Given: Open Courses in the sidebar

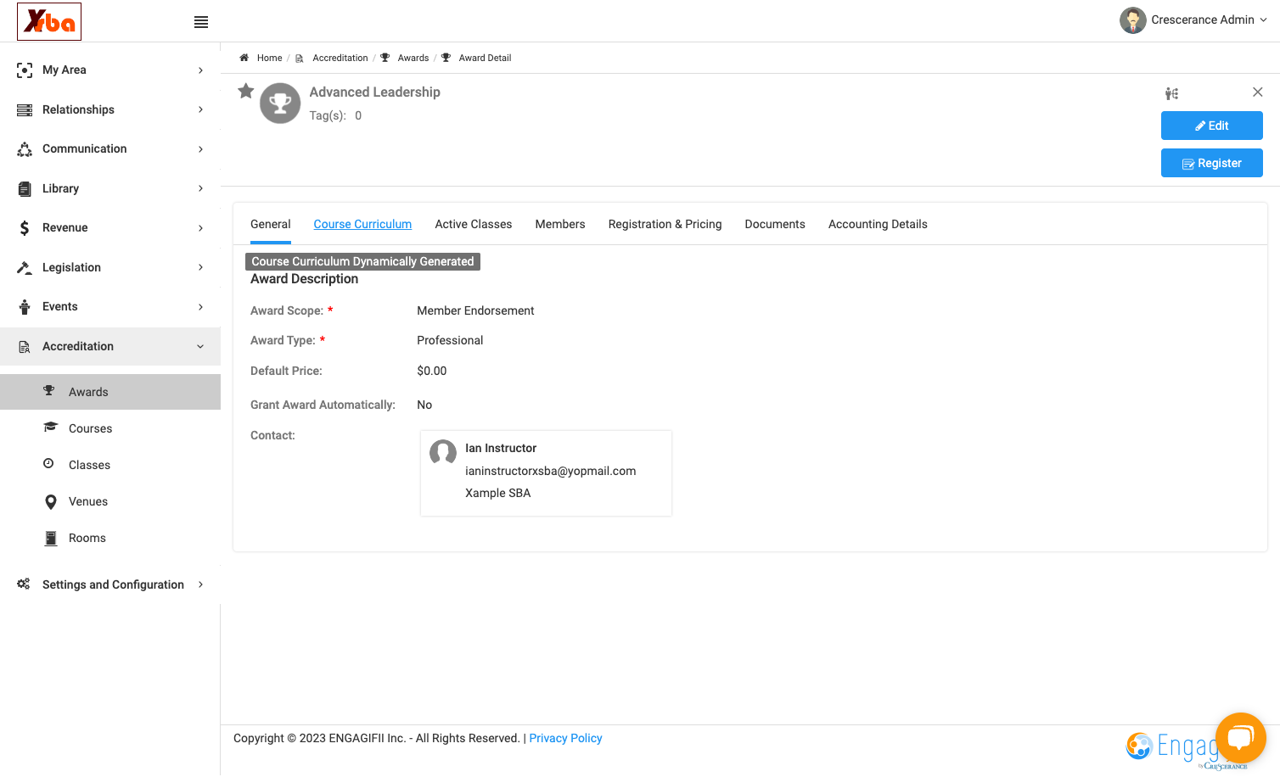Looking at the screenshot, I should click(91, 428).
